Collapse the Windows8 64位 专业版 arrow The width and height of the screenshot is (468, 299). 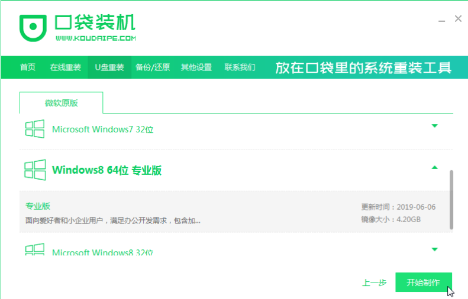[434, 168]
